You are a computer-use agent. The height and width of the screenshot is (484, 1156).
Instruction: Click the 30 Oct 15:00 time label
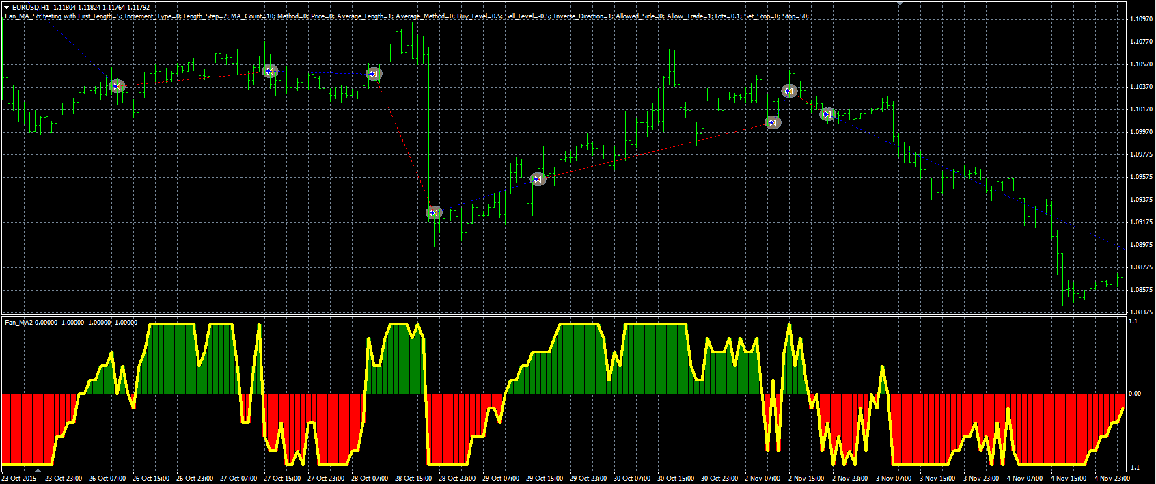pos(676,479)
